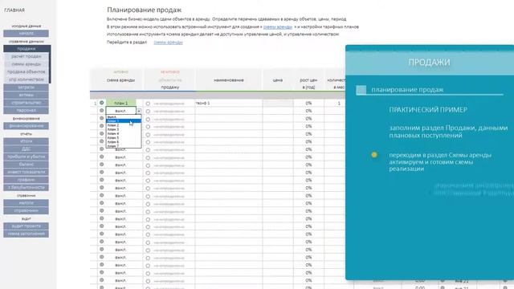The width and height of the screenshot is (514, 289).
Task: Choose план 3 in the dropdown list
Action: pyautogui.click(x=124, y=129)
